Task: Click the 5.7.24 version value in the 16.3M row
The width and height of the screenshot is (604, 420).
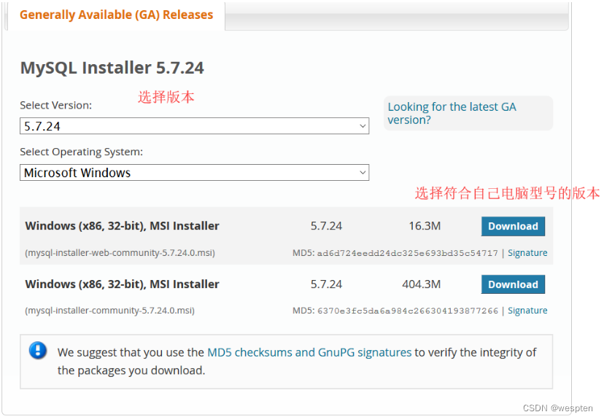Action: point(326,226)
